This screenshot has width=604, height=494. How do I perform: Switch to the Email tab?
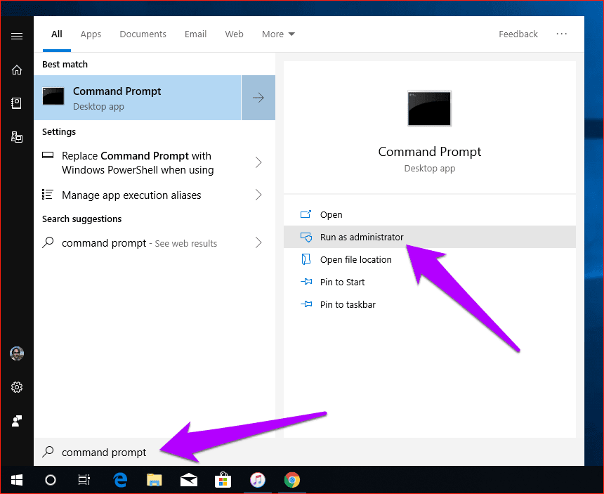point(195,34)
